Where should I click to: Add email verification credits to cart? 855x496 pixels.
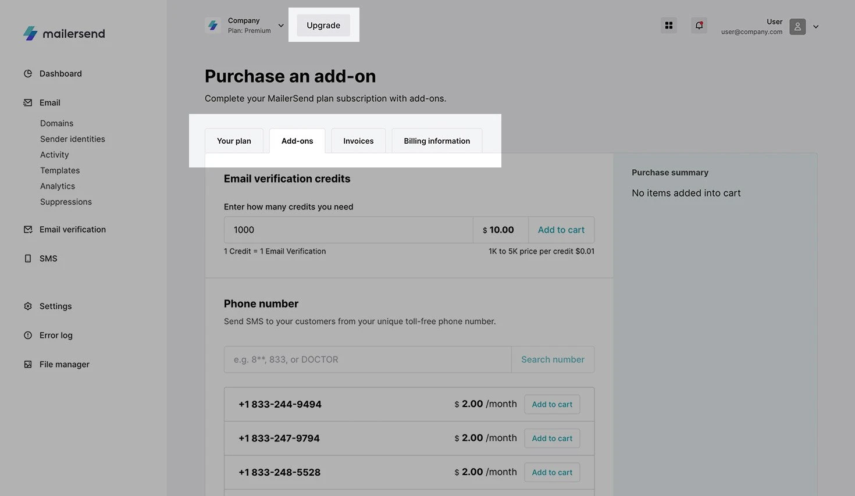[x=561, y=230]
